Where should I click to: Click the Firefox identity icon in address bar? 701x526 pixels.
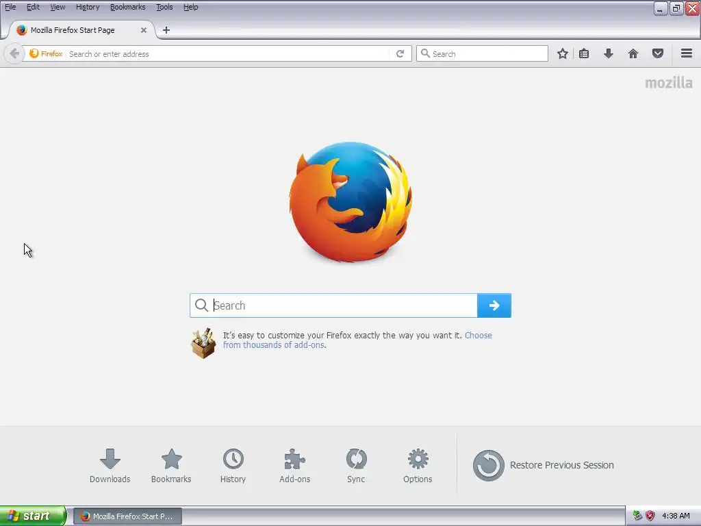point(34,53)
